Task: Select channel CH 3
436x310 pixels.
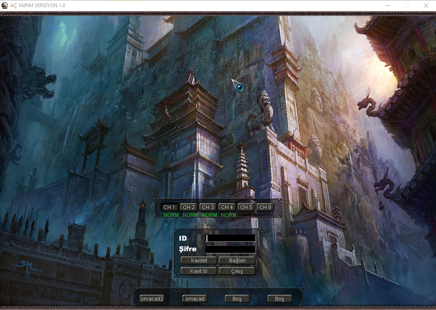Action: click(x=208, y=207)
